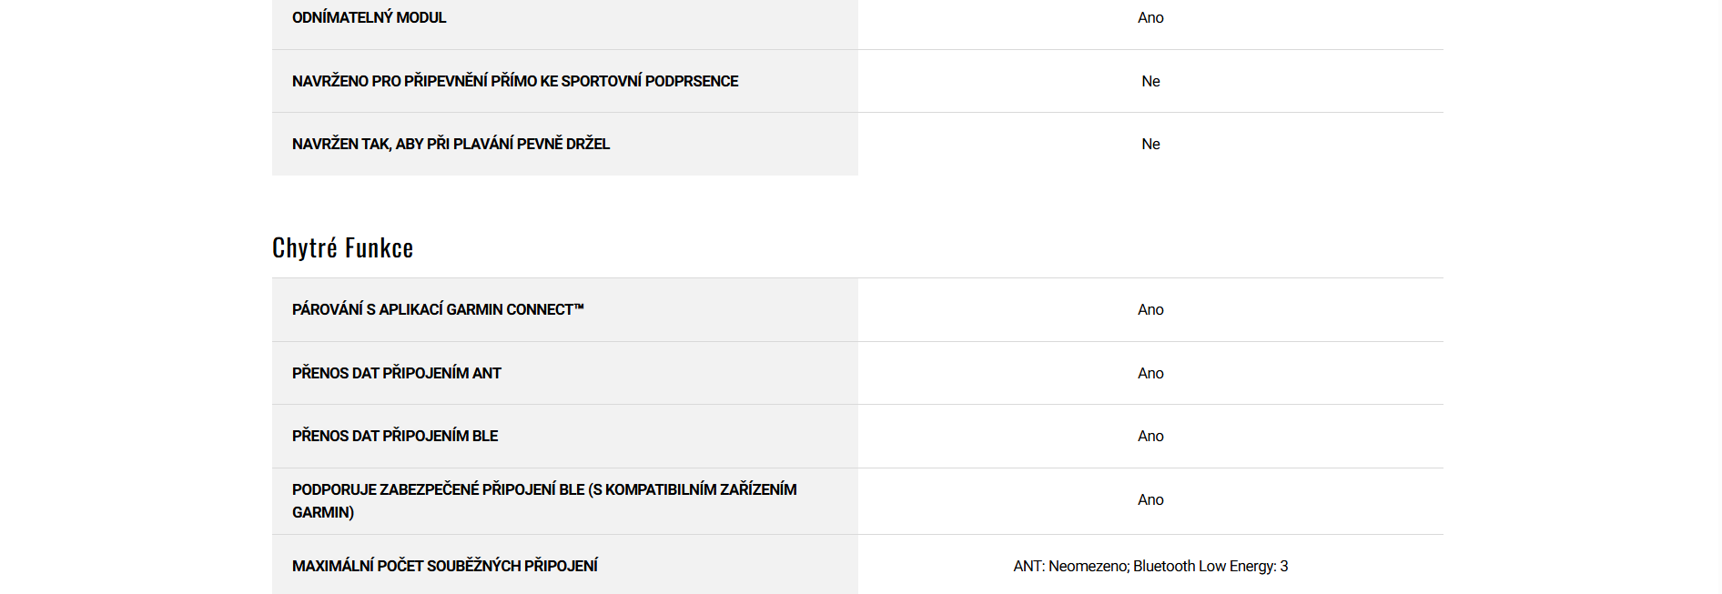The image size is (1722, 594).
Task: Click "Maximální počet souběžných připojení" label
Action: click(444, 566)
